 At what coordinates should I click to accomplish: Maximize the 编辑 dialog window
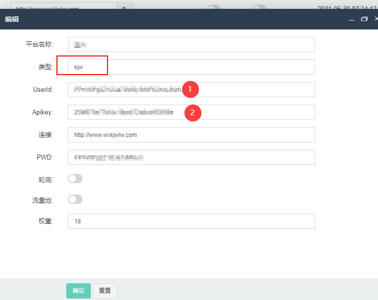coord(364,19)
